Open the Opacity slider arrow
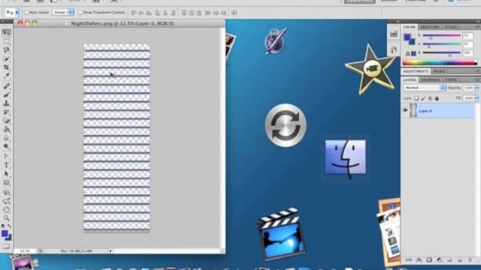The height and width of the screenshot is (270, 481). tap(476, 88)
